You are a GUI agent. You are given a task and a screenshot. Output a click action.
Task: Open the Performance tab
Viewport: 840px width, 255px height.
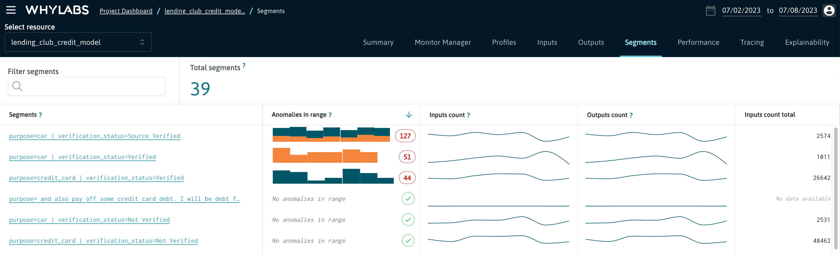click(x=698, y=42)
